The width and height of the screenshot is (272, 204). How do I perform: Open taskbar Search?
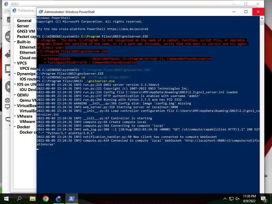[x=19, y=199]
